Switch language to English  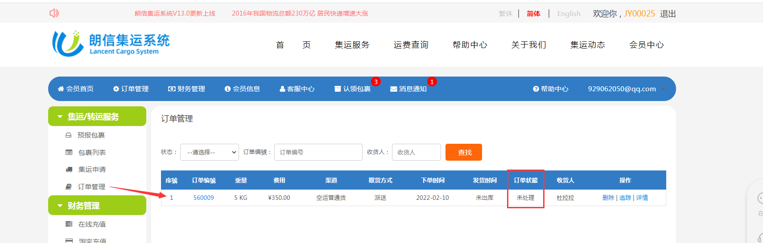coord(569,14)
